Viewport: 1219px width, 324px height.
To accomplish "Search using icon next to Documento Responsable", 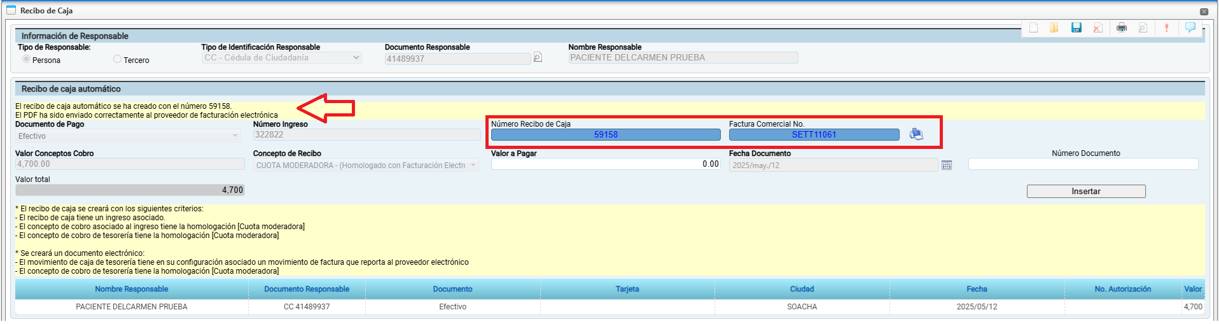I will (x=538, y=58).
